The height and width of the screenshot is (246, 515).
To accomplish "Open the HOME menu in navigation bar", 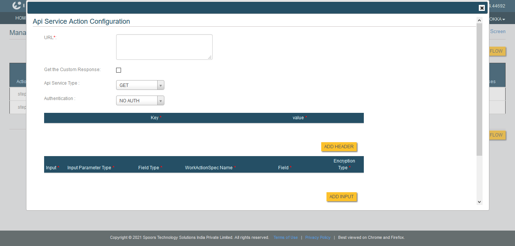I will click(20, 18).
